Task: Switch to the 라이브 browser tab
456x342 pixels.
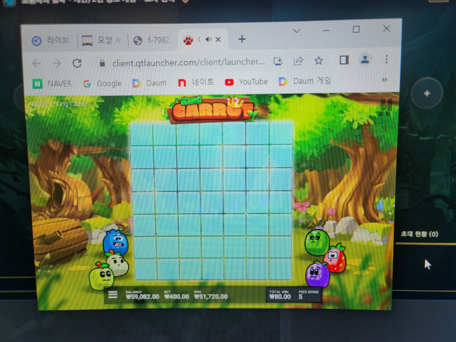Action: (51, 40)
